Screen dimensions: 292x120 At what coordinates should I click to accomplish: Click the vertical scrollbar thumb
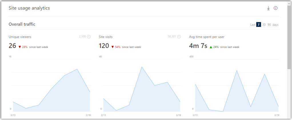point(289,37)
